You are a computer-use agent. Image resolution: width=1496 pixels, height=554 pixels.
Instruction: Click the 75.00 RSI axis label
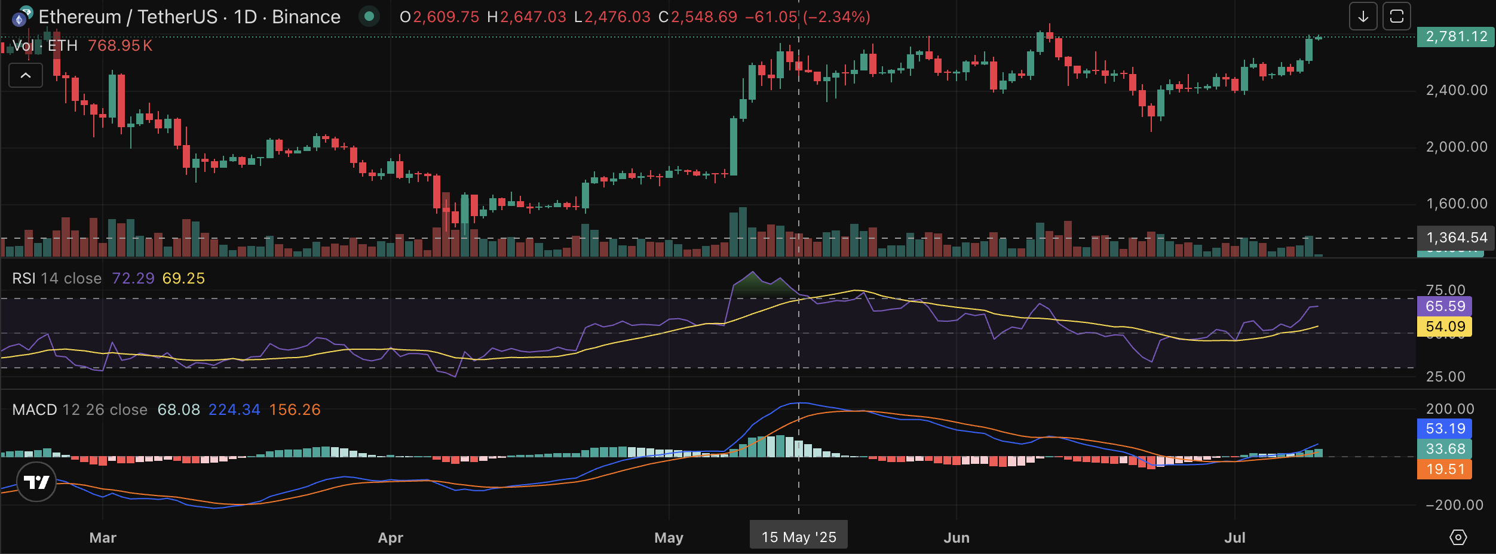1445,290
